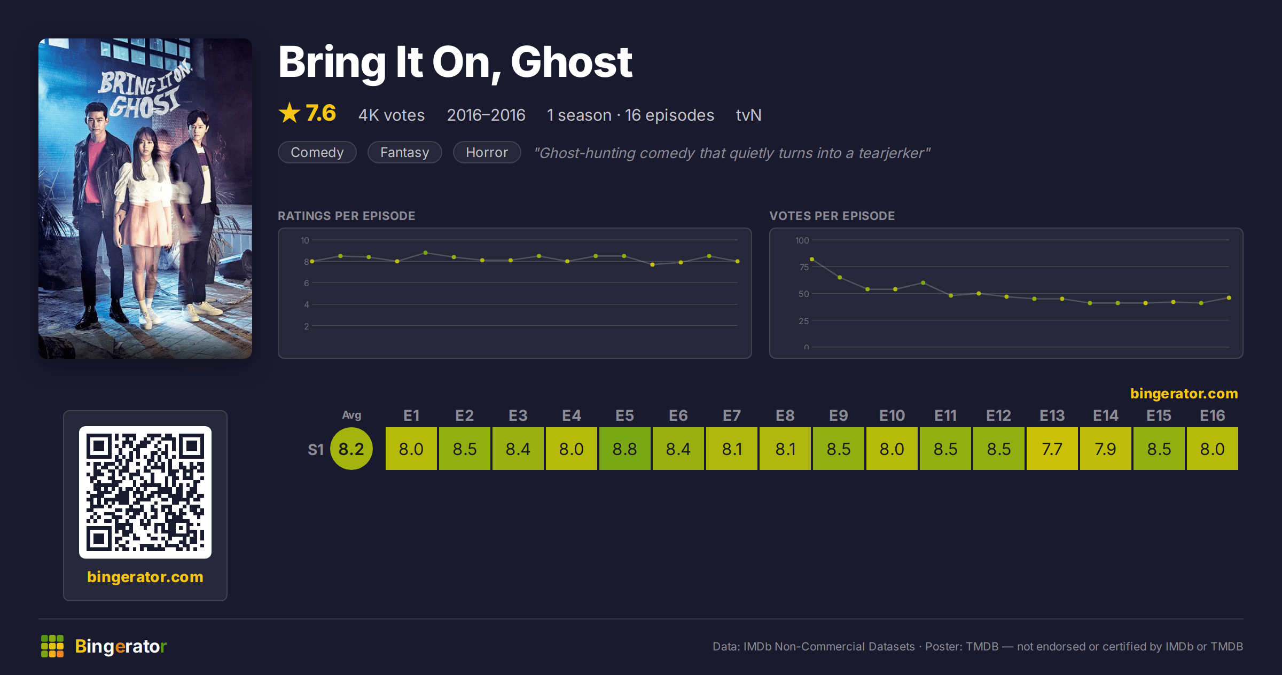Click the highest point in ratings chart
Screen dimensions: 1282x675
click(426, 253)
